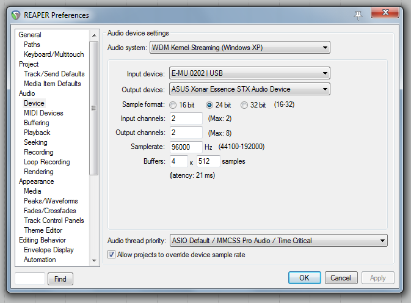Image resolution: width=411 pixels, height=303 pixels.
Task: Open the Playback page
Action: coord(37,133)
